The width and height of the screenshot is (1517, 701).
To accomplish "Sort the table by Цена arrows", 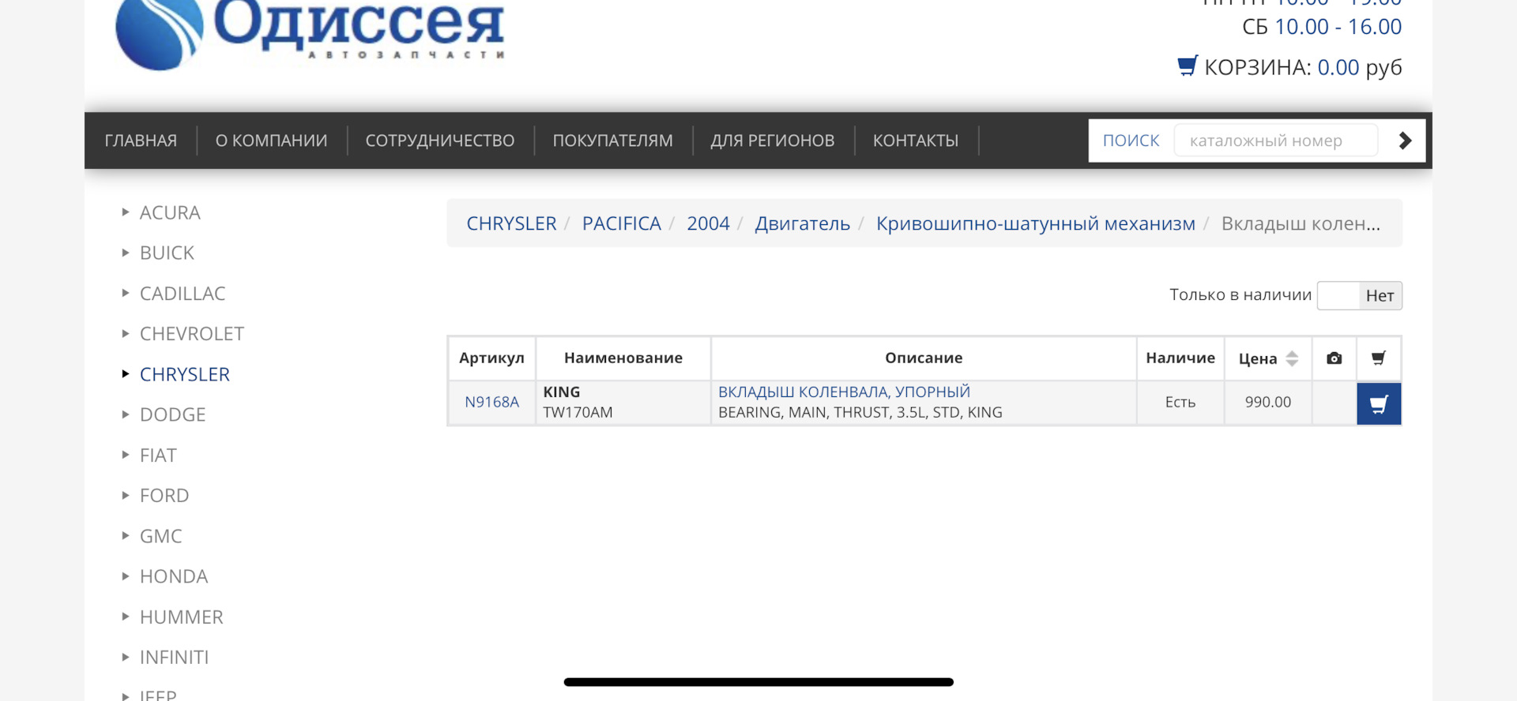I will click(1292, 358).
